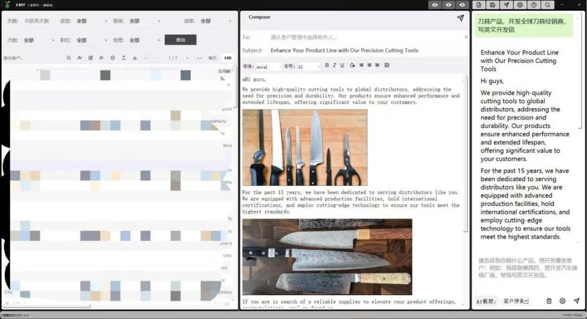Toggle the second eye visibility button
This screenshot has height=319, width=587.
pyautogui.click(x=448, y=5)
